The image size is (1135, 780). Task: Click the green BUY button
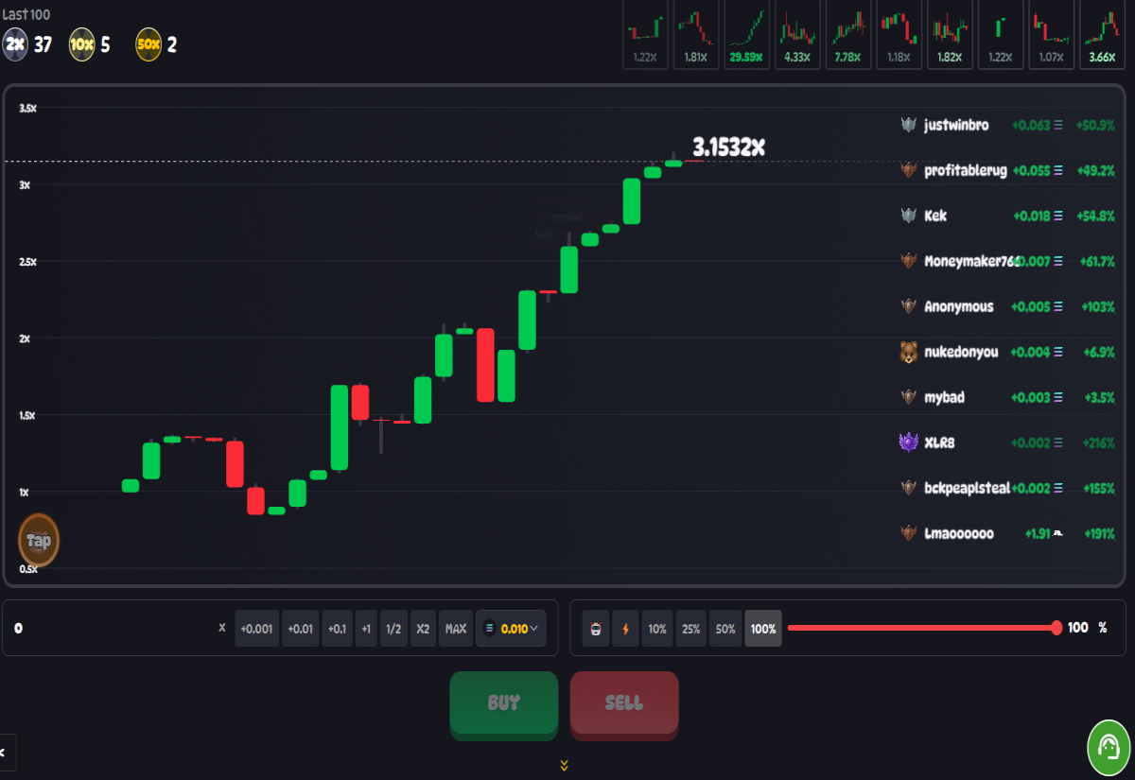[504, 704]
